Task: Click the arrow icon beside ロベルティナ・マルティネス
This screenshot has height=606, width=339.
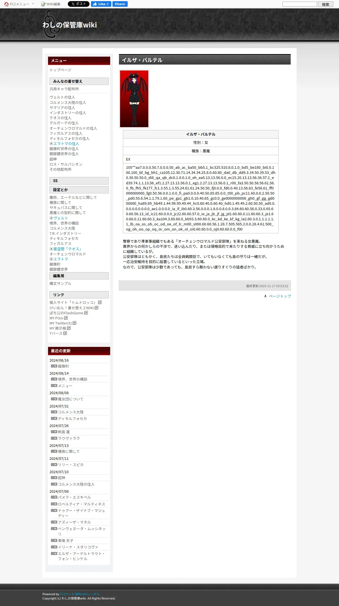Action: pos(54,504)
